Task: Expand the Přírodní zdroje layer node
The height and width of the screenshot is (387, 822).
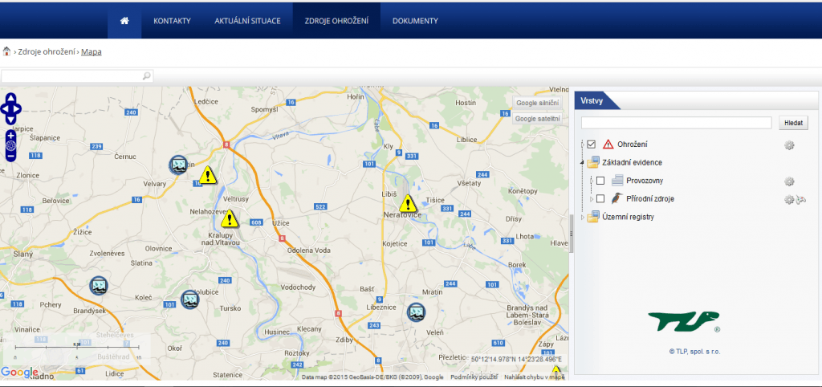Action: click(x=592, y=198)
